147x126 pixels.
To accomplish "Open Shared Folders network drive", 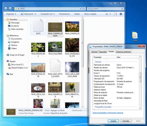I will pos(19,68).
